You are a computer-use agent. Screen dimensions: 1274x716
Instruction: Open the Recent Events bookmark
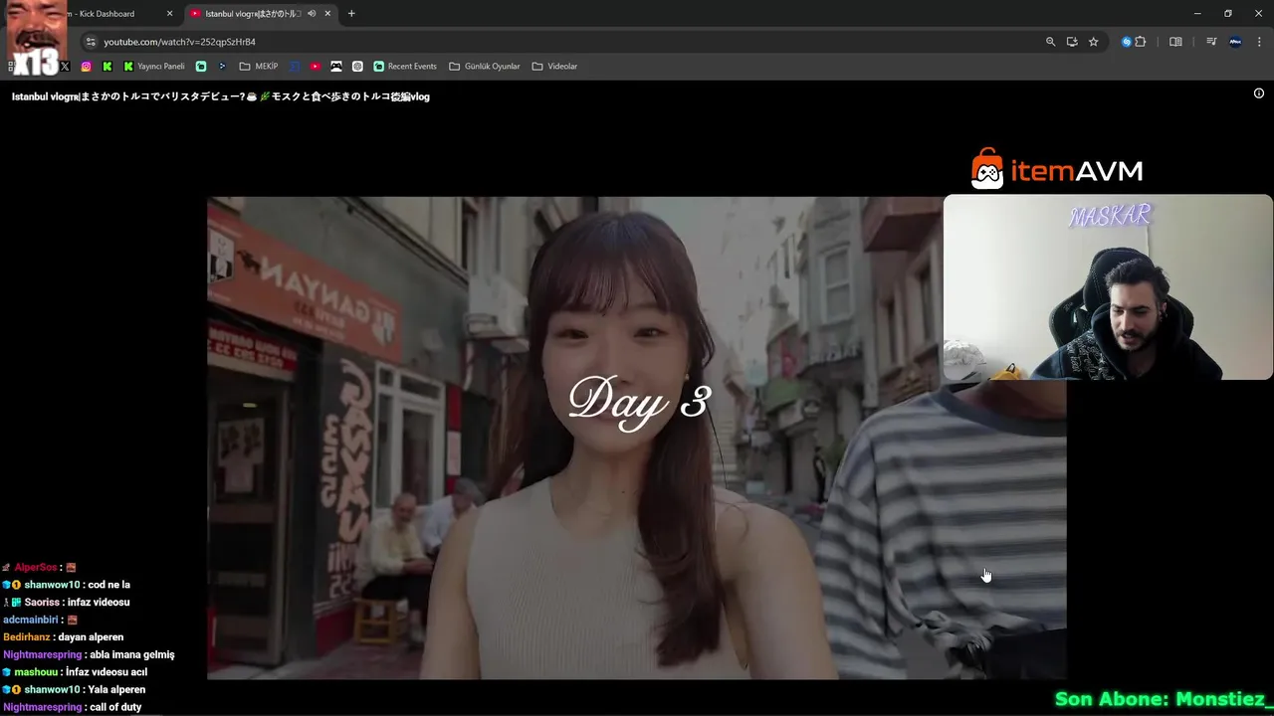tap(405, 67)
